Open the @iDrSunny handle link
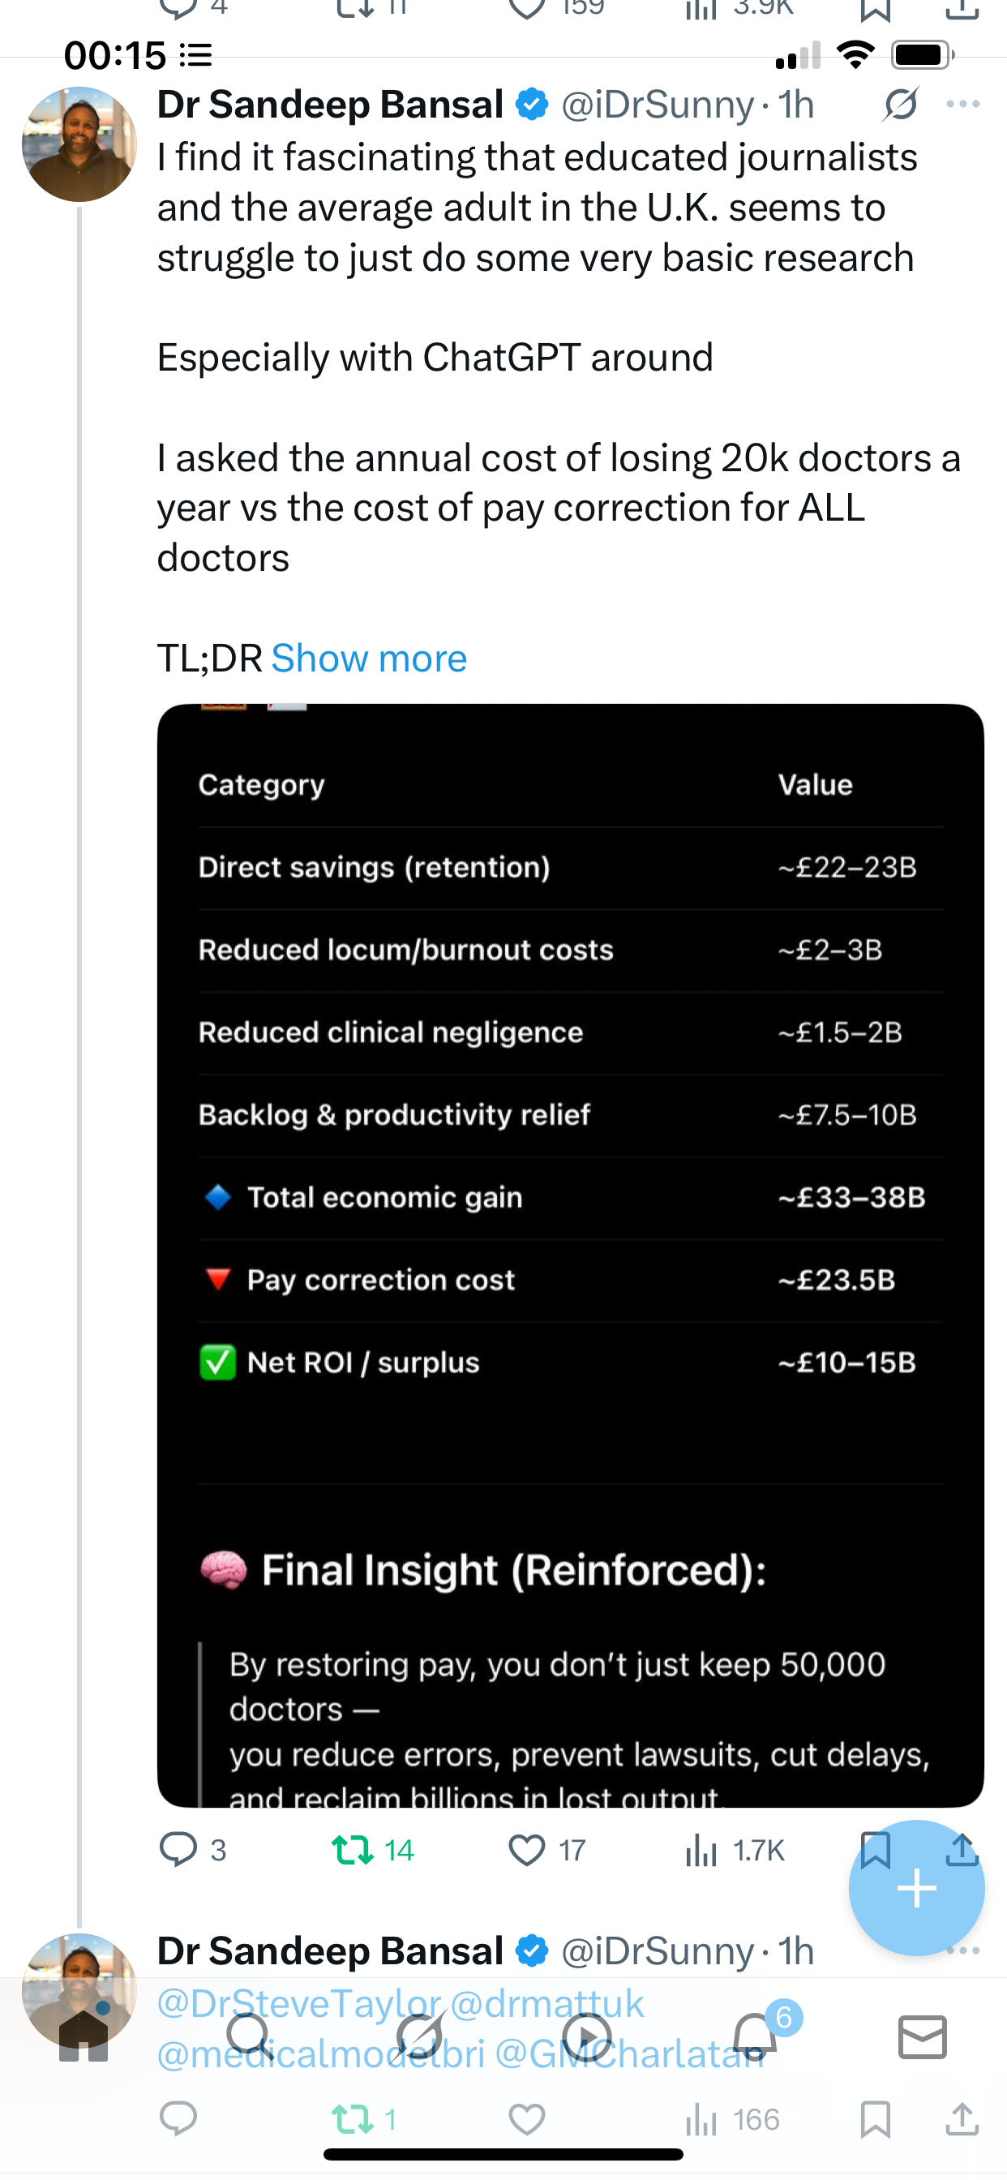Image resolution: width=1007 pixels, height=2180 pixels. (x=657, y=105)
